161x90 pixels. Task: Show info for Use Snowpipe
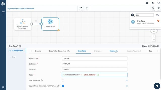click(42, 80)
